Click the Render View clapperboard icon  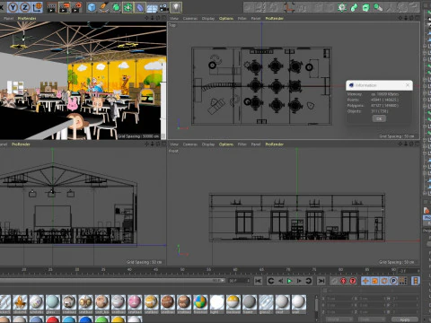click(51, 7)
